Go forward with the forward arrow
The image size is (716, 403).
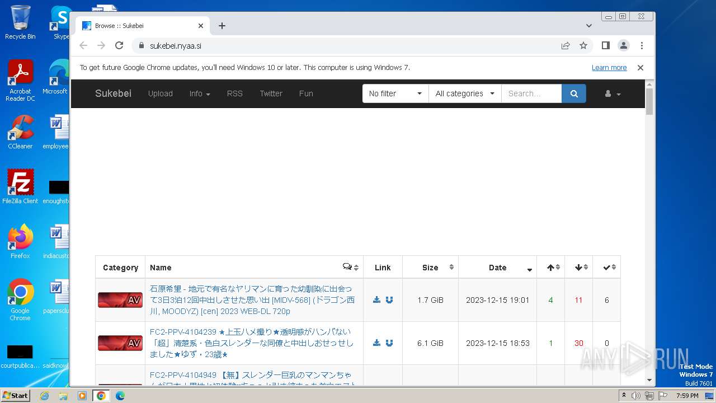101,46
